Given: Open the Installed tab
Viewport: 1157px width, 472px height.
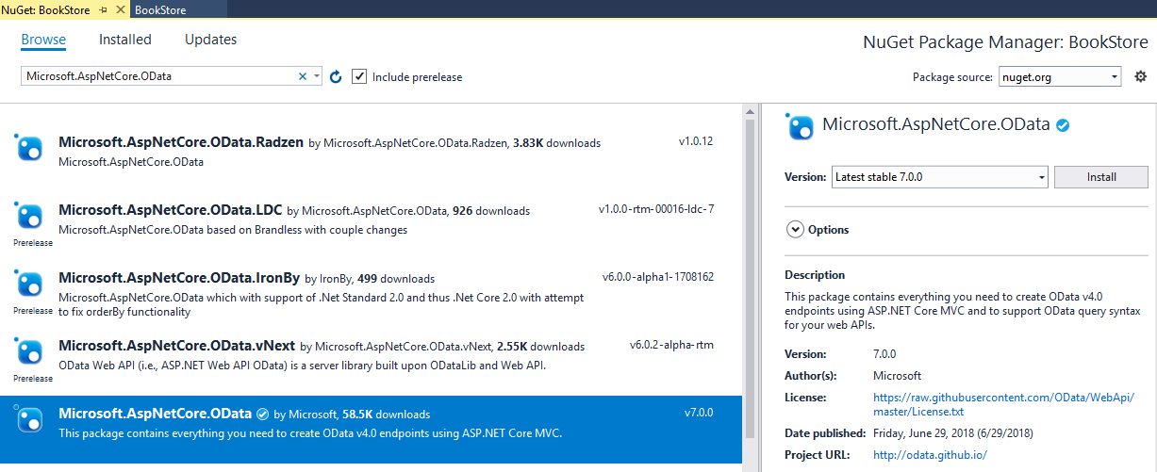Looking at the screenshot, I should 125,40.
